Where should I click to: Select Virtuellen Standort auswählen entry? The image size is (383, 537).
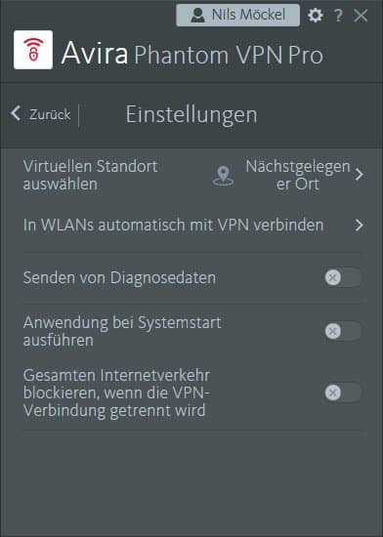coord(91,176)
